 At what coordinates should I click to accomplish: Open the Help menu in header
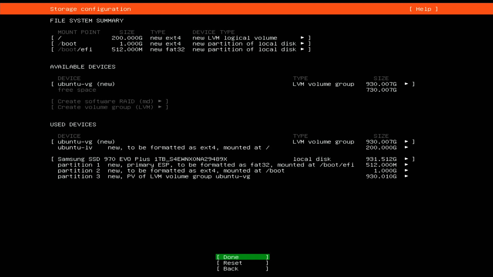423,9
